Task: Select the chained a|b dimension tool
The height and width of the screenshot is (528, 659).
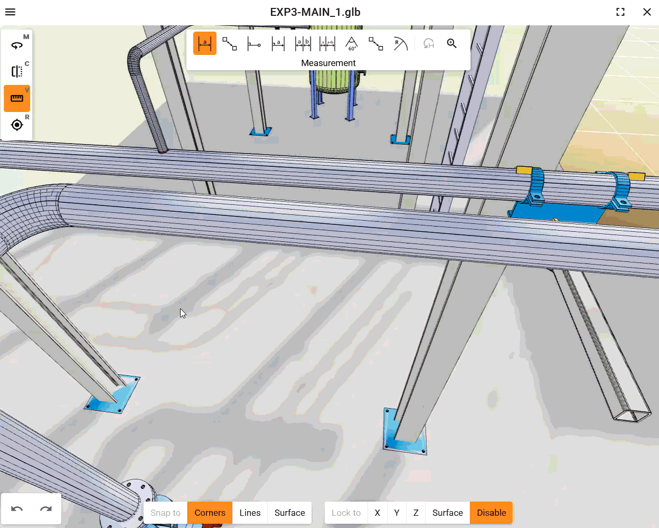Action: point(303,43)
